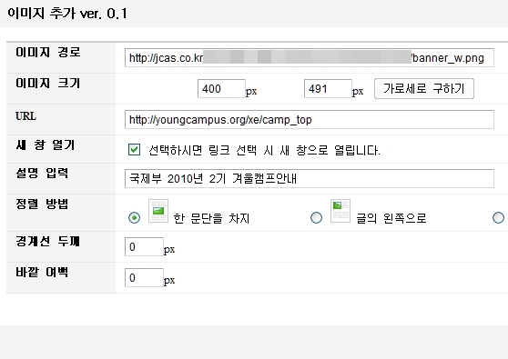508x359 pixels.
Task: Click the URL field with youngcampus.org link
Action: point(310,120)
